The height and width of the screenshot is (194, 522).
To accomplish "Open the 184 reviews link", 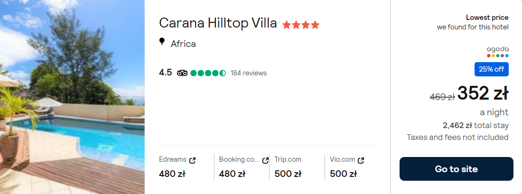I will pyautogui.click(x=249, y=73).
